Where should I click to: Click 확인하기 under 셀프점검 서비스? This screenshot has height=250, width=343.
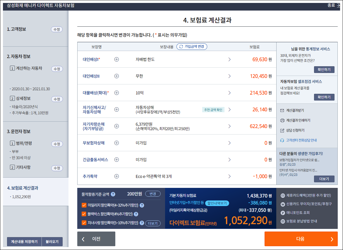tap(324, 97)
